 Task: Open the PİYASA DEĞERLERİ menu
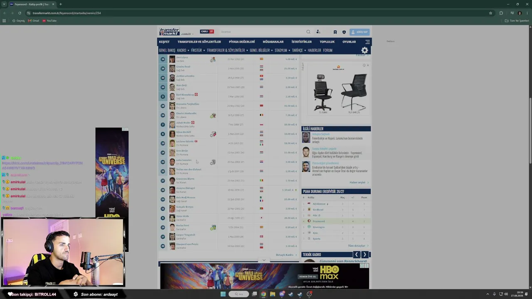tap(241, 42)
